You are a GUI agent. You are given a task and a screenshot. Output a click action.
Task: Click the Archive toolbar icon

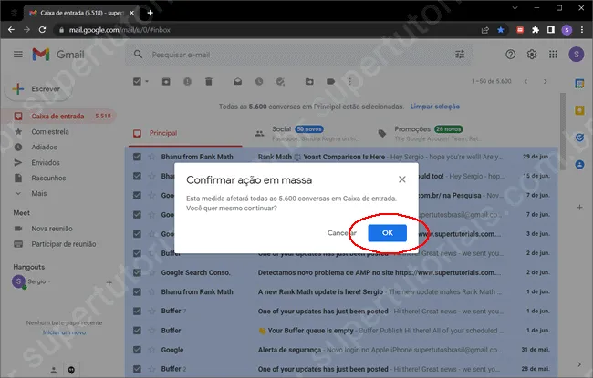tap(166, 81)
